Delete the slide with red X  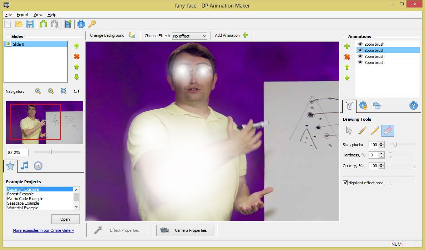[77, 56]
